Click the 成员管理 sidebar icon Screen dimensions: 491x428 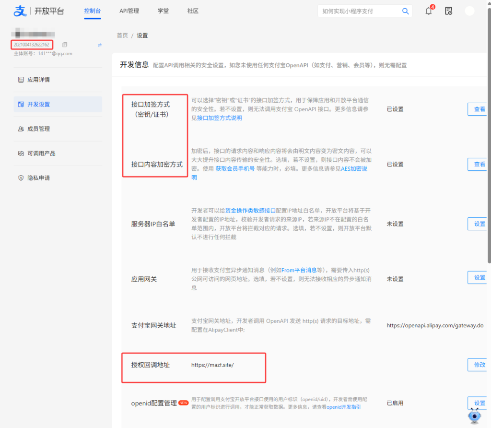[x=21, y=129]
